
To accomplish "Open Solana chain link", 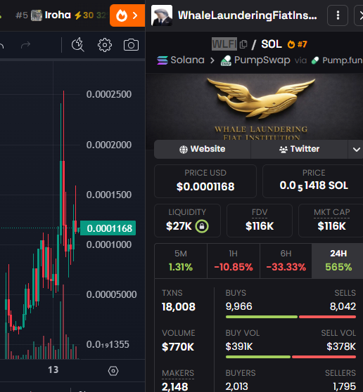I will point(181,60).
